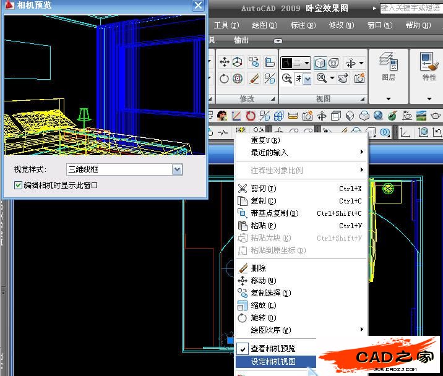Choose 设定相机视图 from context menu
Image resolution: width=443 pixels, height=376 pixels.
tap(273, 362)
